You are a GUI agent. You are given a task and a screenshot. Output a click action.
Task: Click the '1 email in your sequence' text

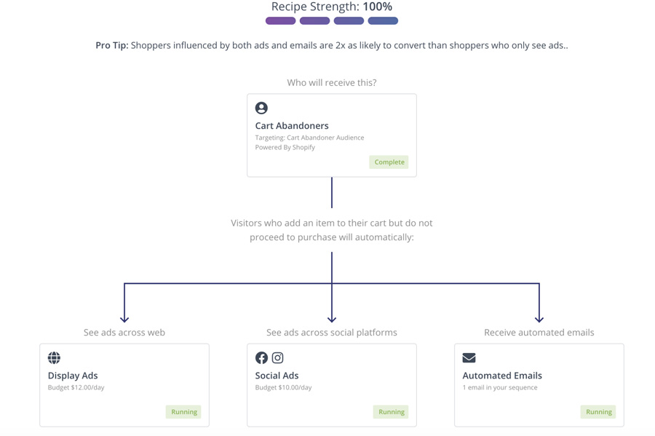[x=500, y=388]
